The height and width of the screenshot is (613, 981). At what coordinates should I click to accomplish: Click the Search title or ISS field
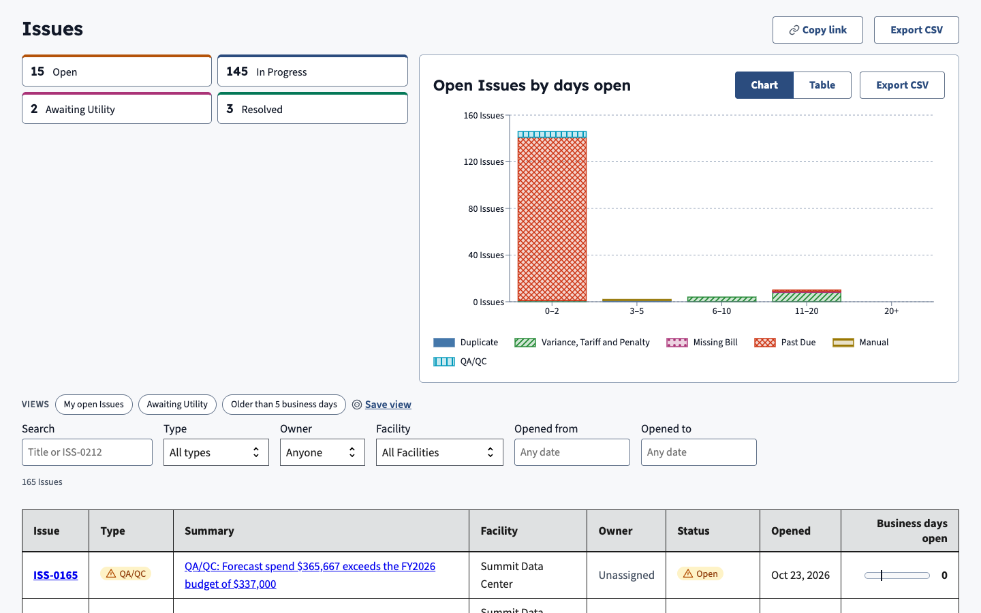(87, 452)
